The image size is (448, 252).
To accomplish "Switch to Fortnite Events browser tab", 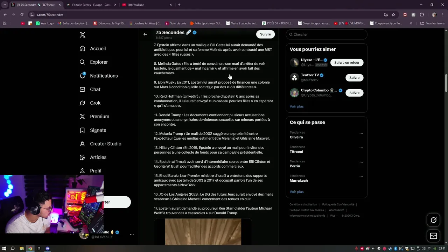I will coord(92,5).
